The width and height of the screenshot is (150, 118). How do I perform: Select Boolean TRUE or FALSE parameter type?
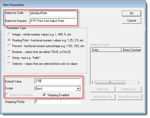[9, 52]
